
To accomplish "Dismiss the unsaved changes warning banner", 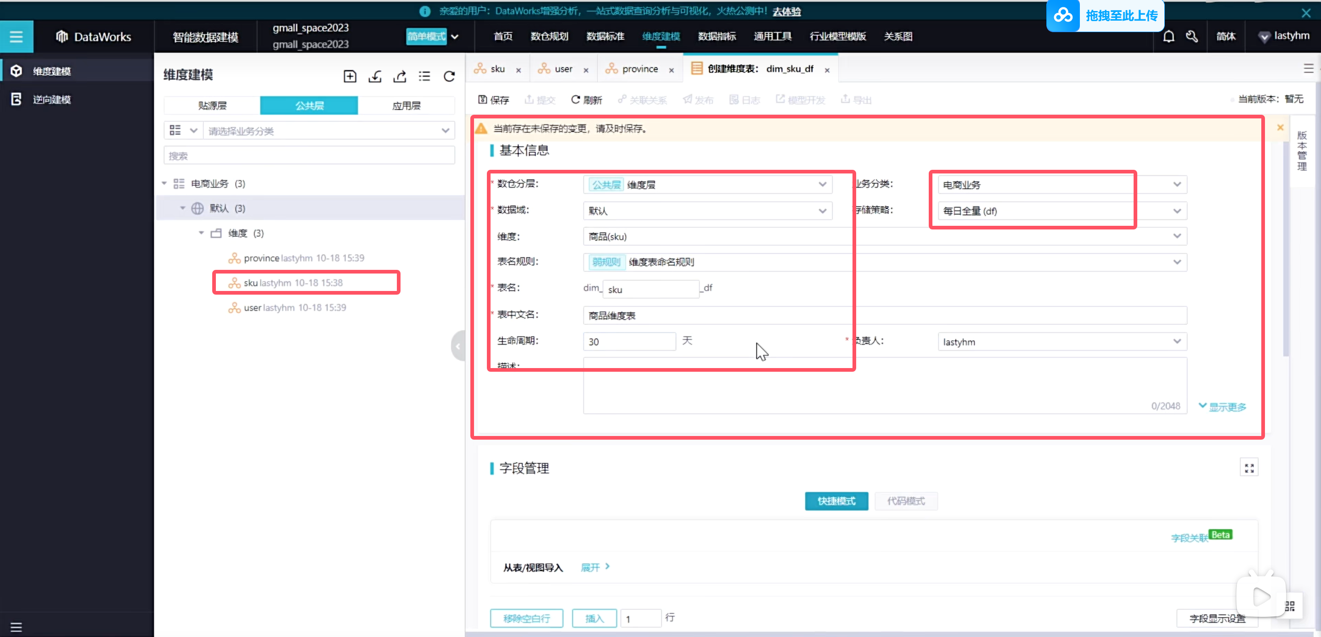I will pos(1280,128).
